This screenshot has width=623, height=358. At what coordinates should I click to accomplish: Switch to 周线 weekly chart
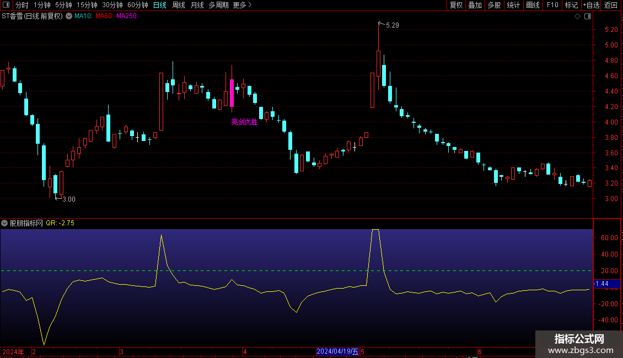click(x=179, y=5)
